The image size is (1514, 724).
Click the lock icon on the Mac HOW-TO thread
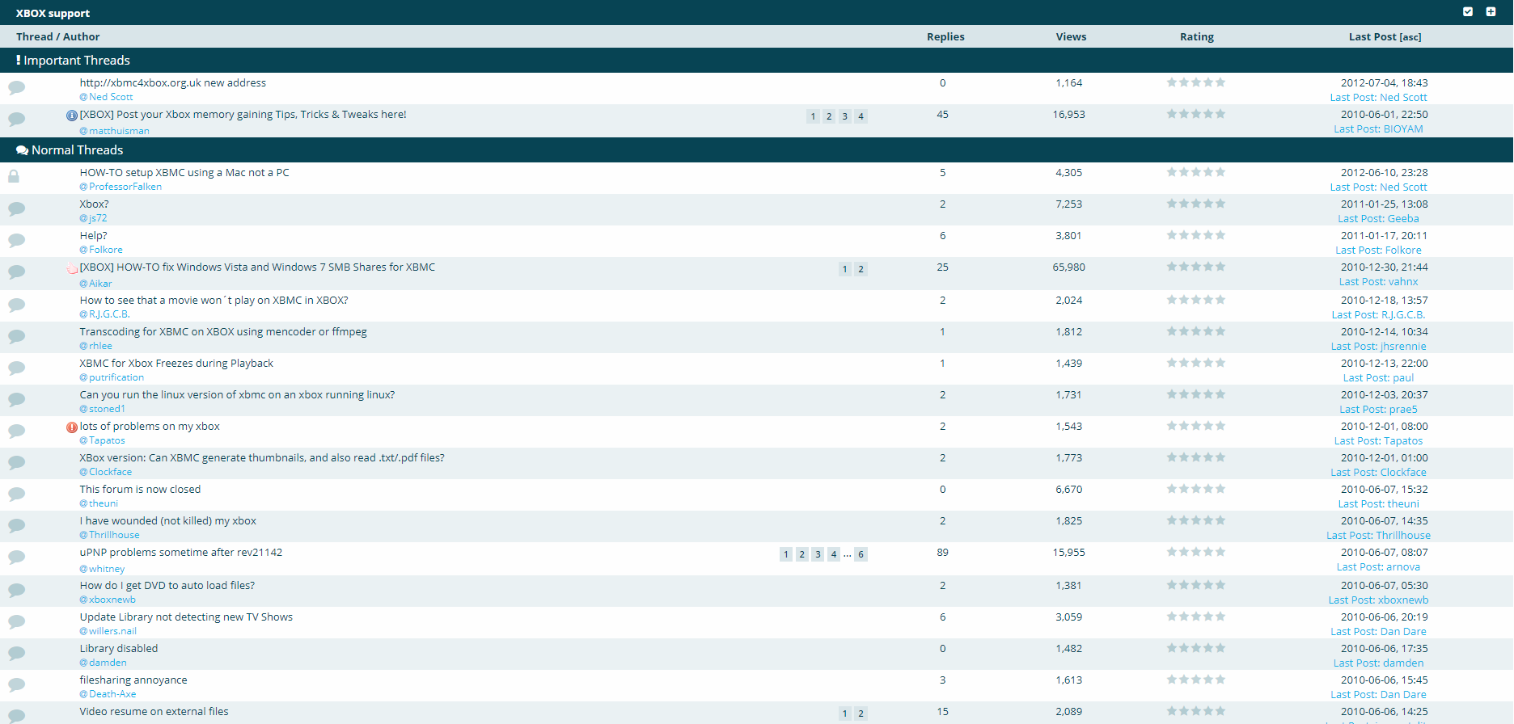(14, 176)
